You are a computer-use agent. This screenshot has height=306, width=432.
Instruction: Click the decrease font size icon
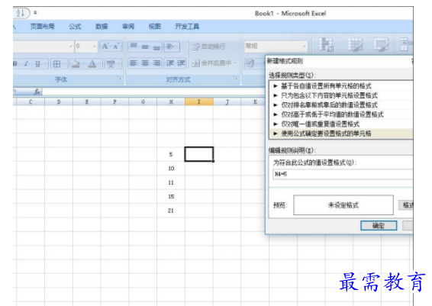coord(116,47)
